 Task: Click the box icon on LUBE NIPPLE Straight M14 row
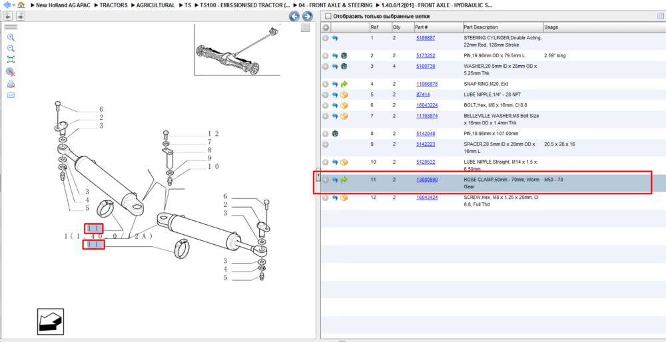point(344,162)
